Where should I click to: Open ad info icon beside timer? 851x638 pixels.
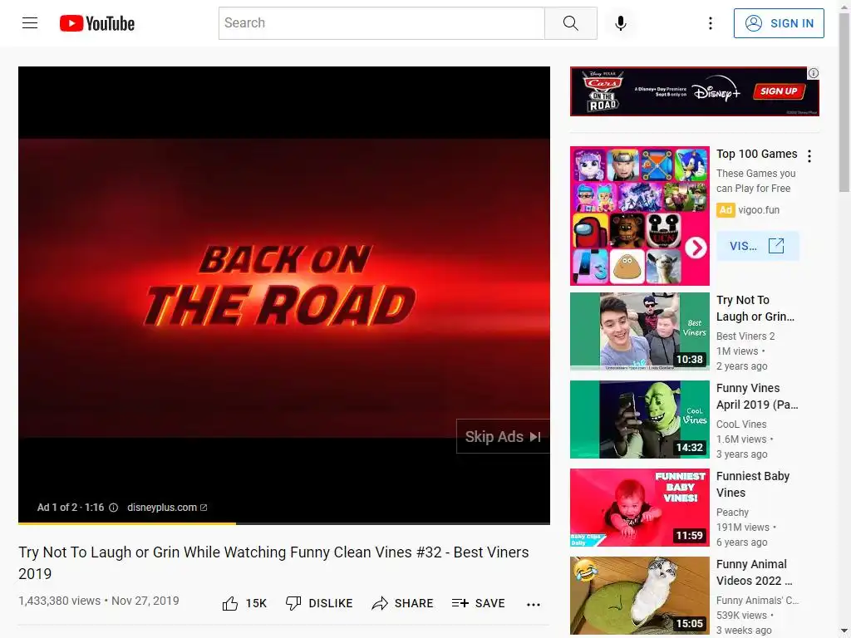[x=113, y=508]
